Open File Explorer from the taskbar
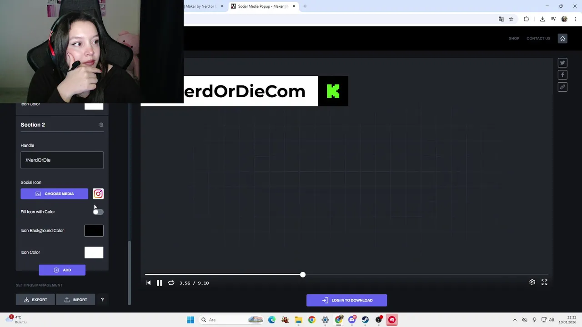 click(x=298, y=320)
